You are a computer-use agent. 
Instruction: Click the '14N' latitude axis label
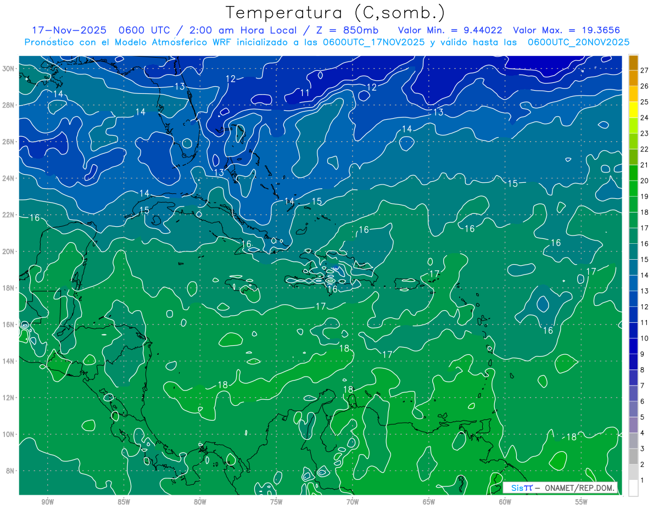point(9,361)
